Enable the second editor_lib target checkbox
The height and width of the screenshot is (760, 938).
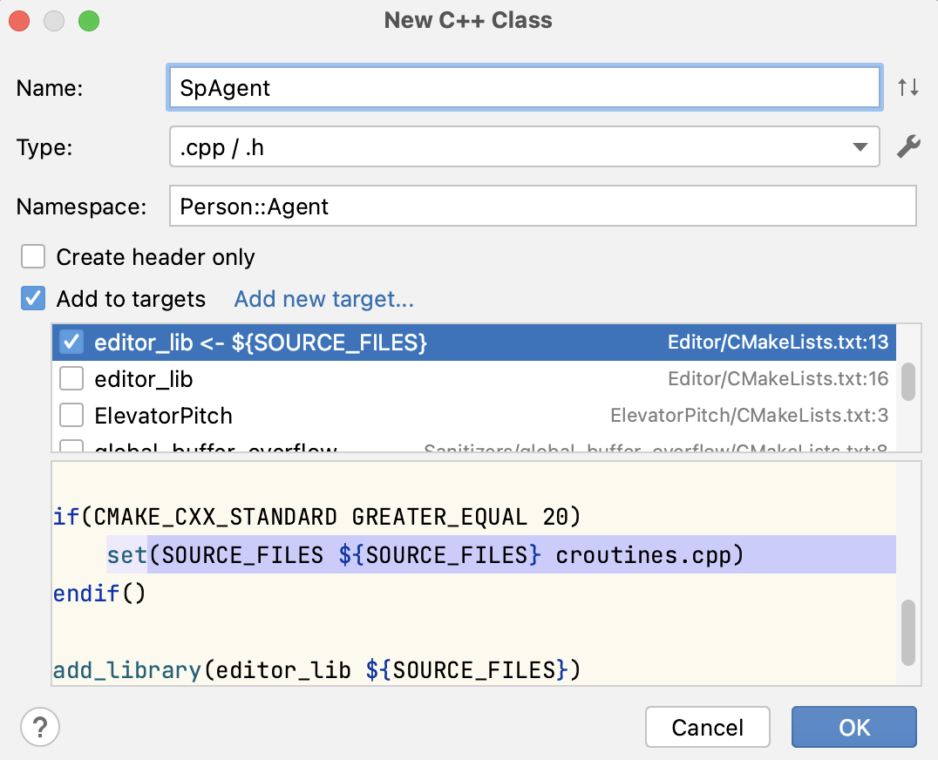coord(71,378)
